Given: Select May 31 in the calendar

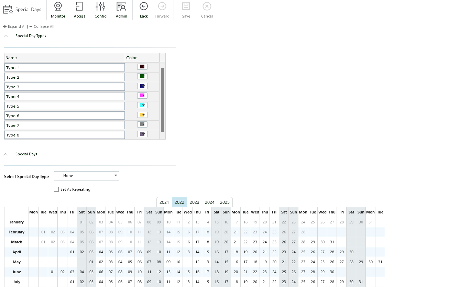Looking at the screenshot, I should pyautogui.click(x=380, y=262).
